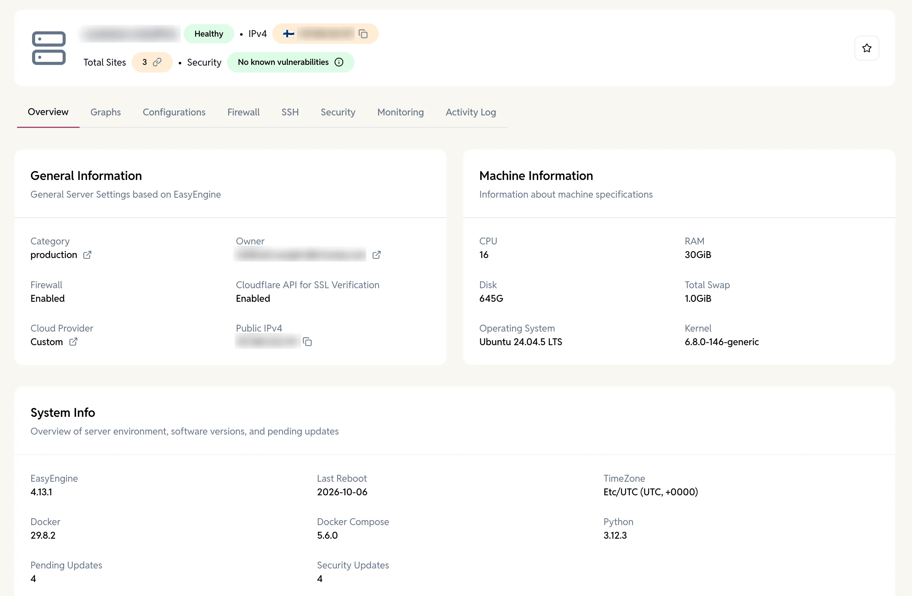Click the Docker Compose version 5.6.0

click(327, 535)
